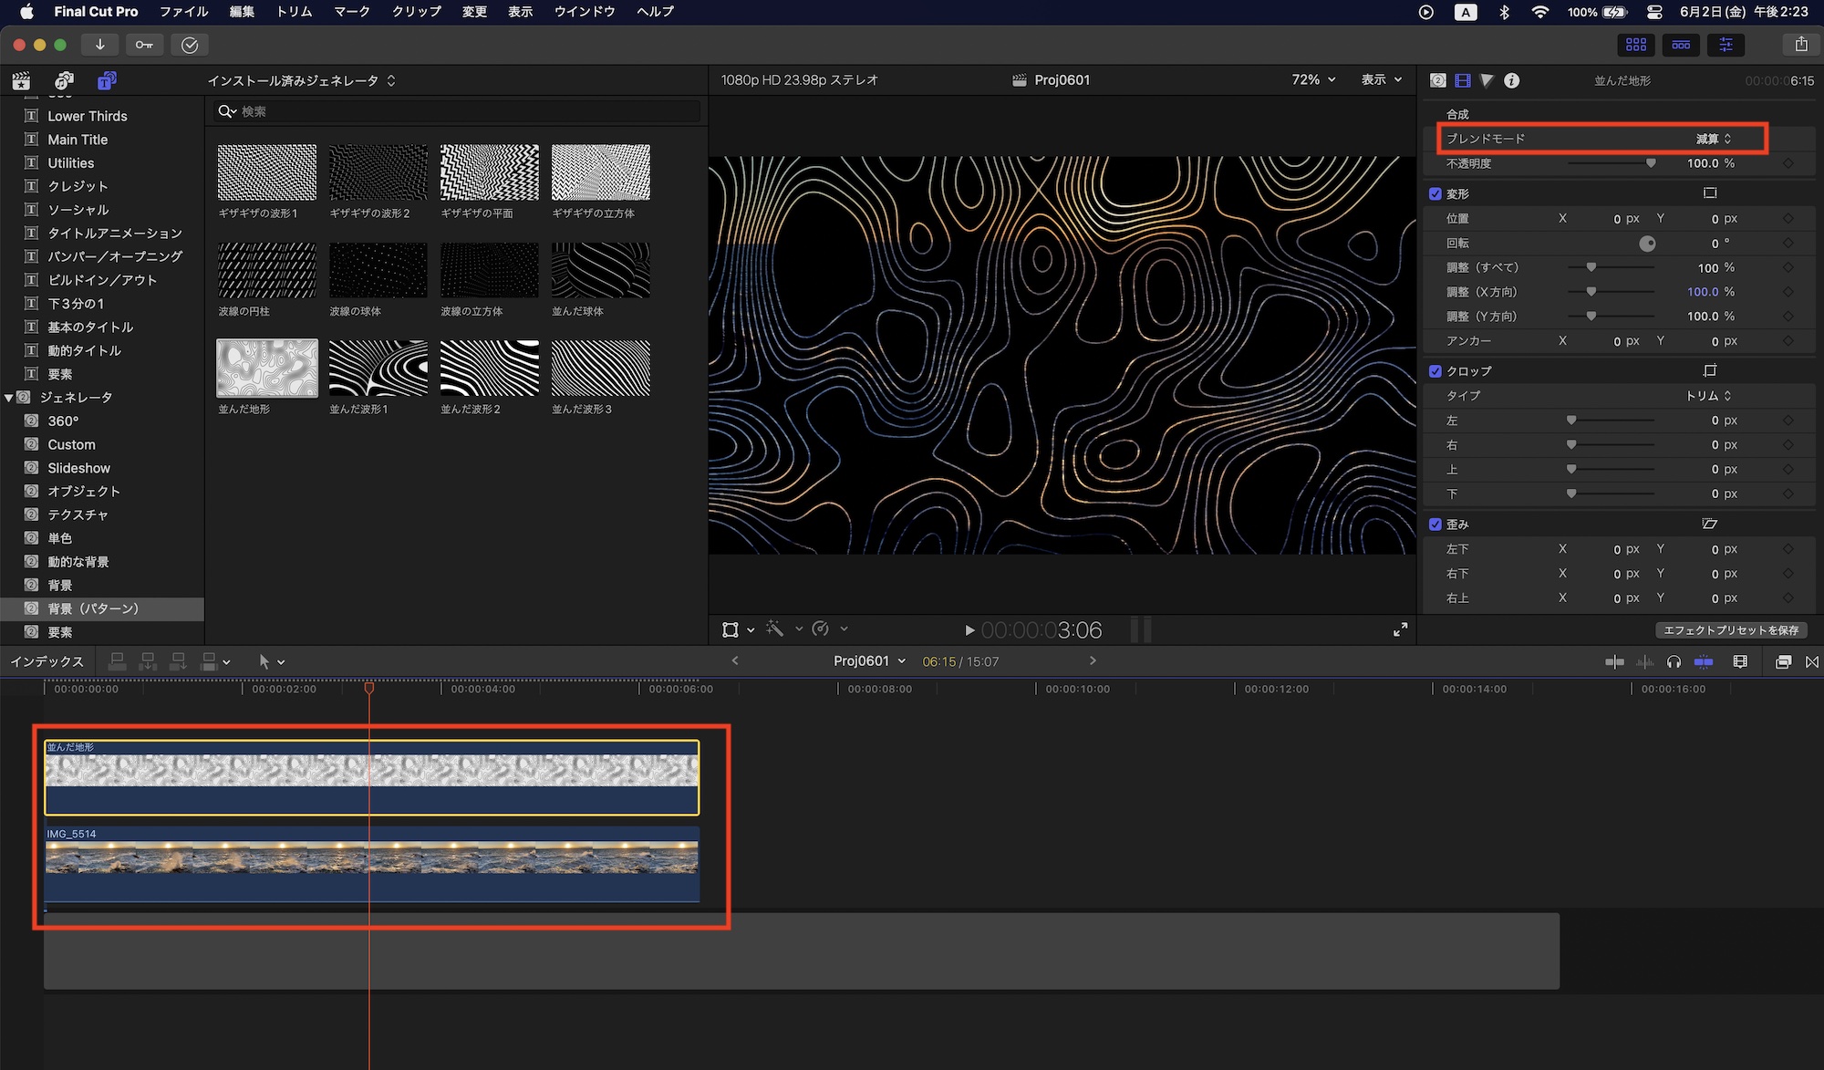Open the 72% viewer zoom dropdown
Viewport: 1824px width, 1070px height.
coord(1313,80)
